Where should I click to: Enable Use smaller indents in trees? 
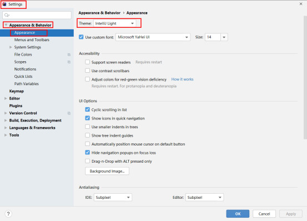click(88, 127)
